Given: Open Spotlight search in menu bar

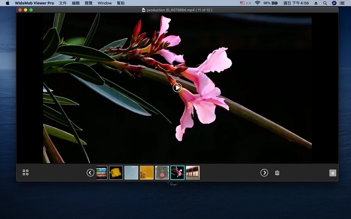Looking at the screenshot, I should (x=325, y=3).
